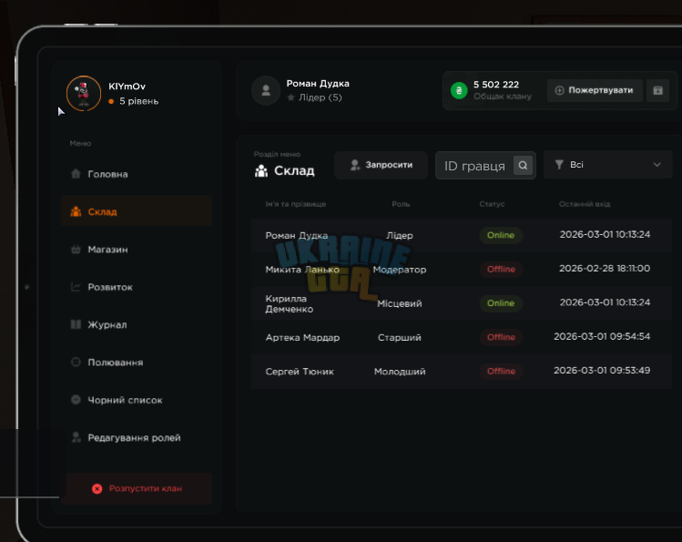Click the user icon beside Редагування ролей
Viewport: 682px width, 542px height.
[76, 437]
